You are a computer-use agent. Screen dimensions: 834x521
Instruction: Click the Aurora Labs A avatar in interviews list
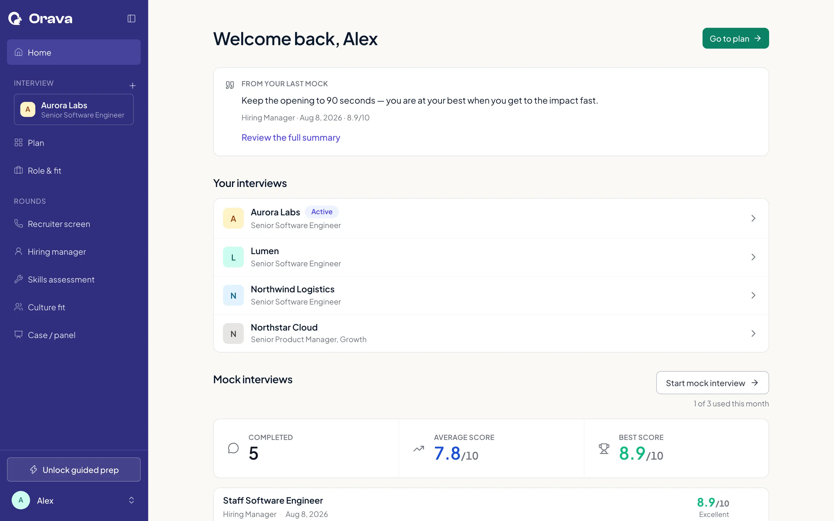(x=233, y=218)
